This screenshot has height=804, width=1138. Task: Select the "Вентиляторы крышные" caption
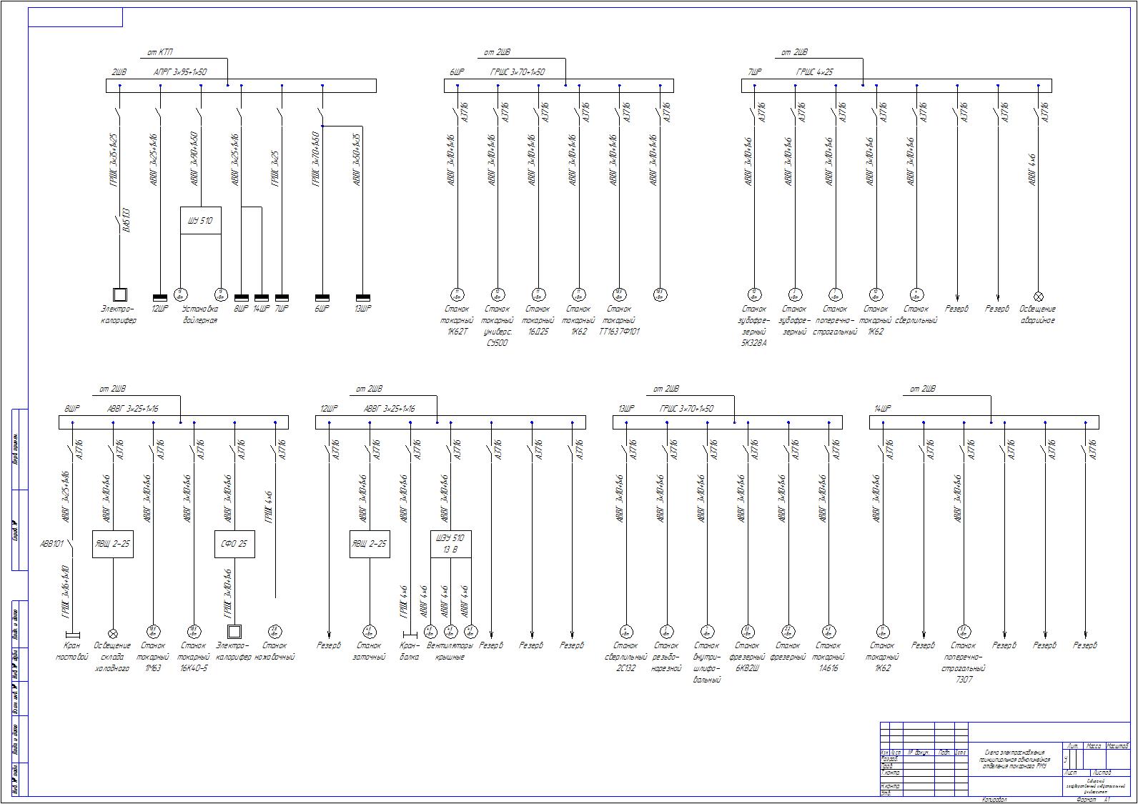pyautogui.click(x=450, y=651)
